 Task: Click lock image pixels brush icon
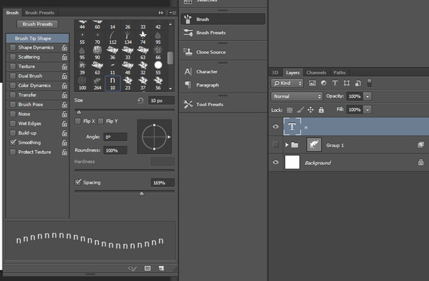[300, 110]
